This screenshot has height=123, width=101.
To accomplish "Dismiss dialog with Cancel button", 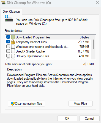I will tap(89, 119).
